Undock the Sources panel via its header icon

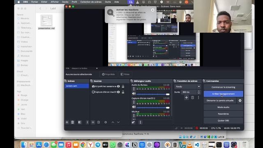coord(92,81)
